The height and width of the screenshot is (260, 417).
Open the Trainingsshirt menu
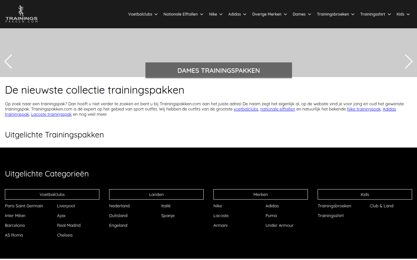point(375,14)
